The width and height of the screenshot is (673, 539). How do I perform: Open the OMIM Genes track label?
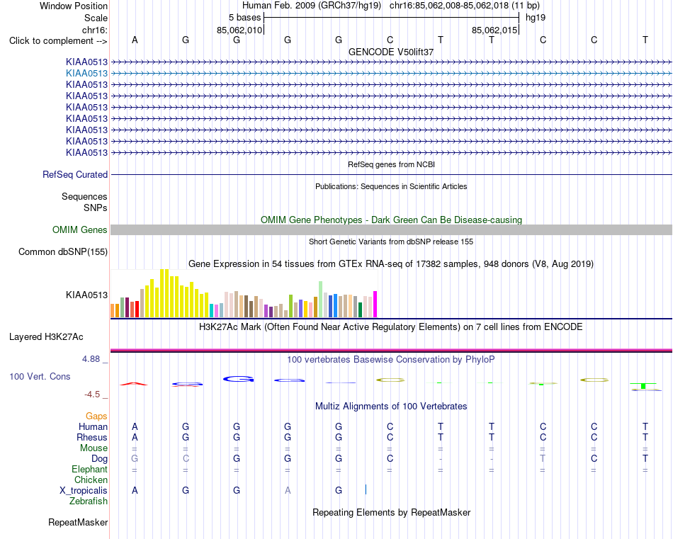[x=80, y=230]
